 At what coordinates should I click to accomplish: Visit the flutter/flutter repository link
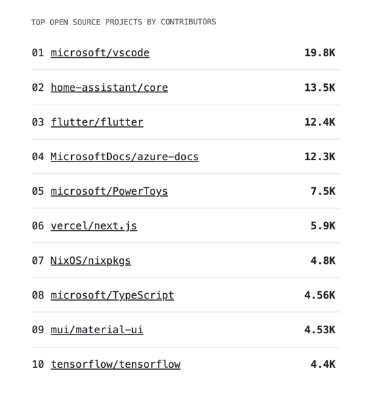[x=97, y=122]
